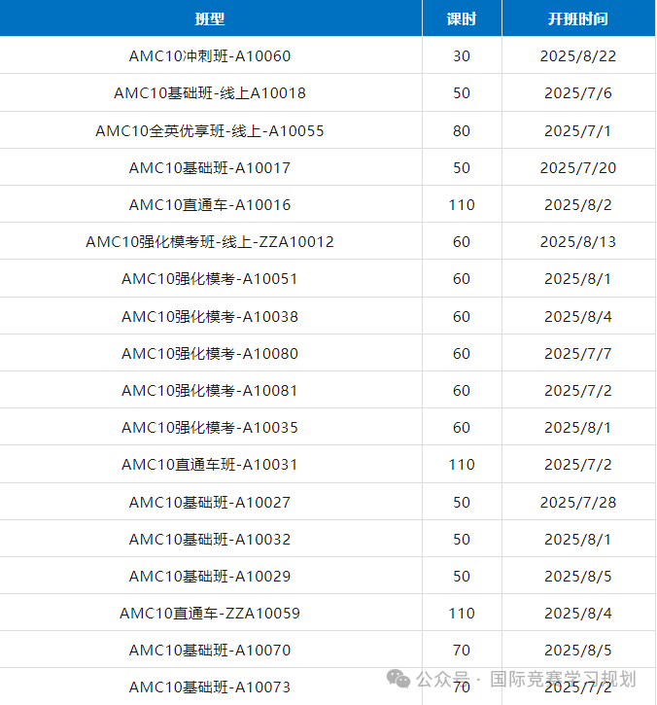Click the 2025/8/5 date for A10029
The height and width of the screenshot is (705, 657).
(578, 576)
